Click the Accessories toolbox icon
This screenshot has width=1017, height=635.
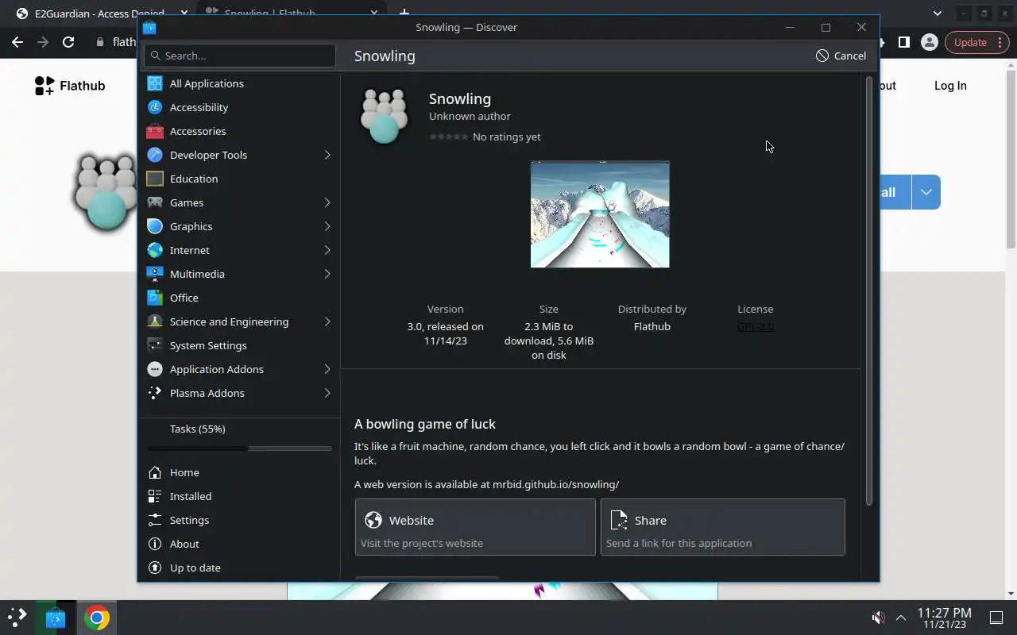(x=155, y=131)
